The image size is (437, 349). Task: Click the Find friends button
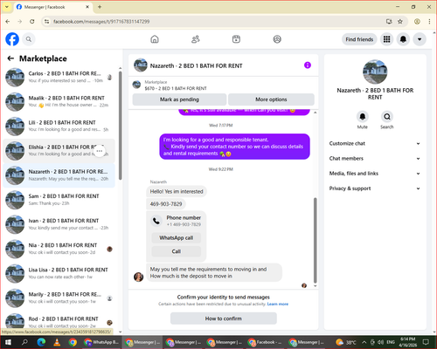click(359, 39)
